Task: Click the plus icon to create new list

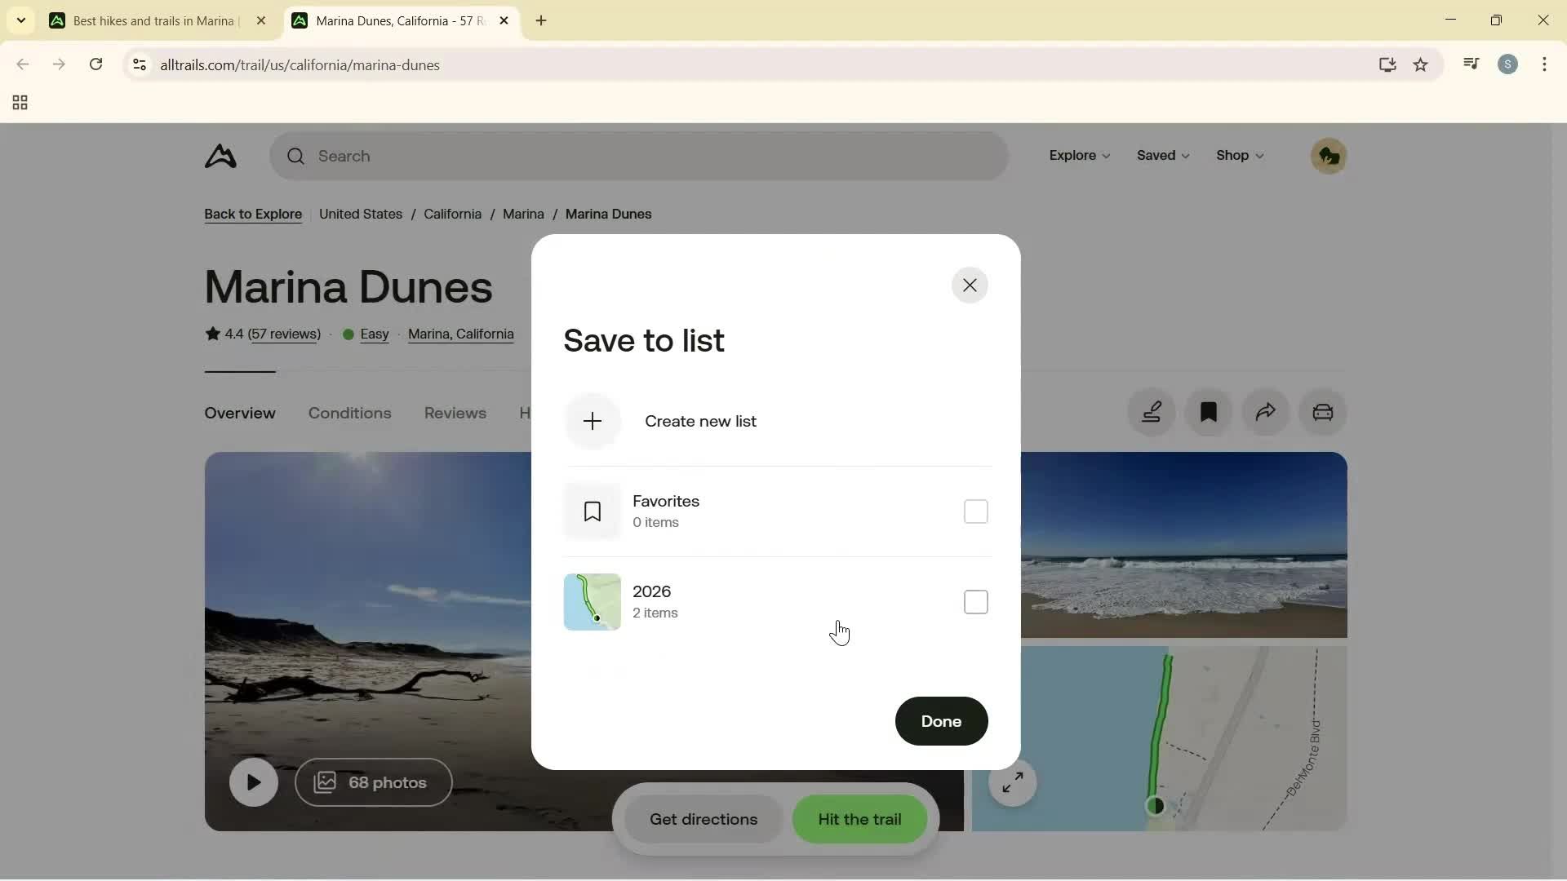Action: 593,421
